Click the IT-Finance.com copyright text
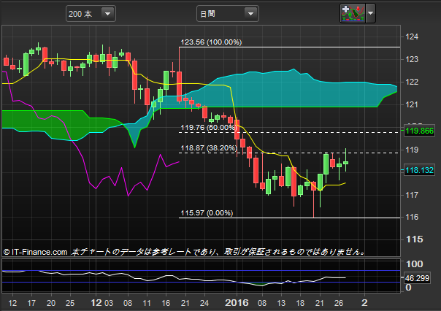 coord(36,252)
